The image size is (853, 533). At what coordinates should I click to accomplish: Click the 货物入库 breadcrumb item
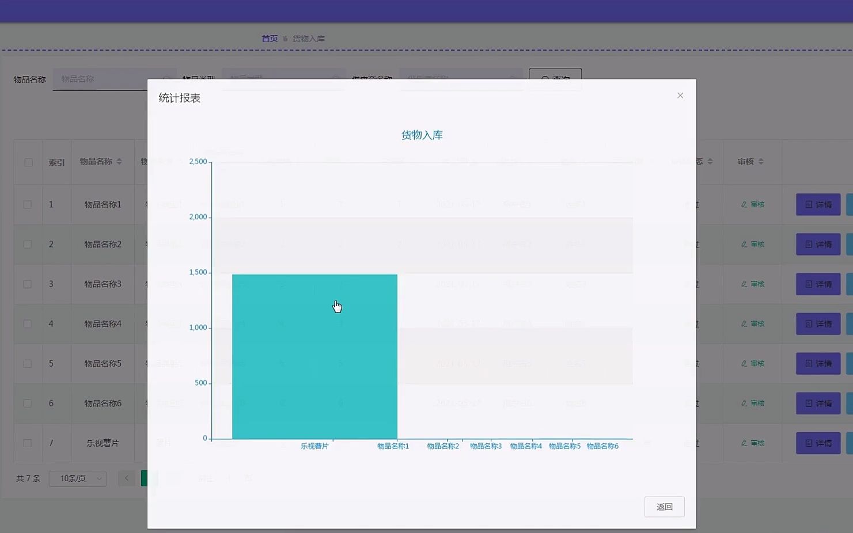[309, 39]
